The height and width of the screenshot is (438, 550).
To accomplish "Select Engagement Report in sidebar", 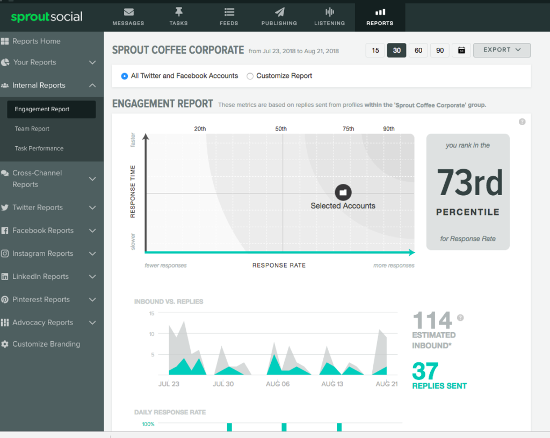I will (51, 109).
